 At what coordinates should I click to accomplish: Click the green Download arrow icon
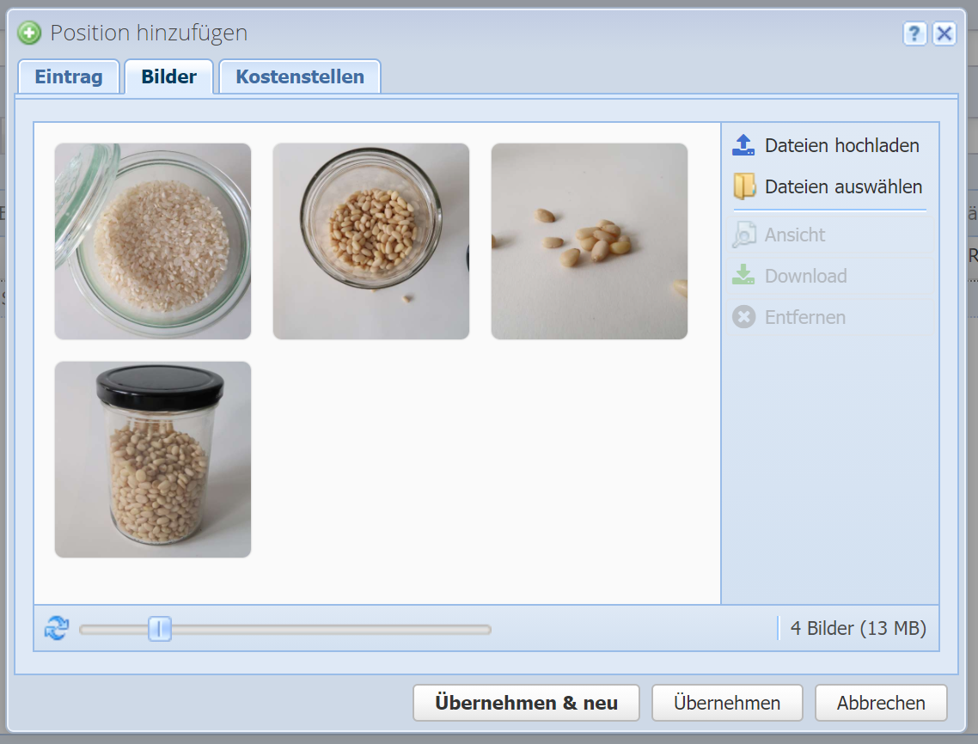(x=743, y=276)
